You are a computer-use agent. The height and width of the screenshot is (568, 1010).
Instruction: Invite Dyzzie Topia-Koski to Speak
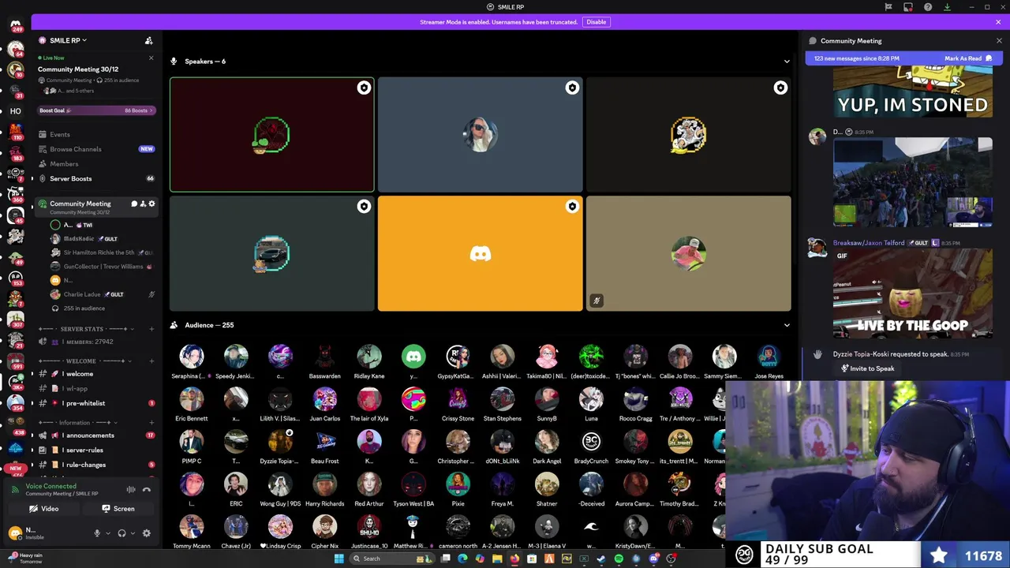pos(867,368)
